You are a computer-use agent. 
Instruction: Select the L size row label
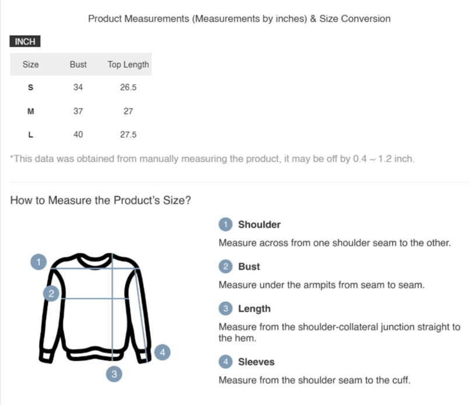[30, 135]
